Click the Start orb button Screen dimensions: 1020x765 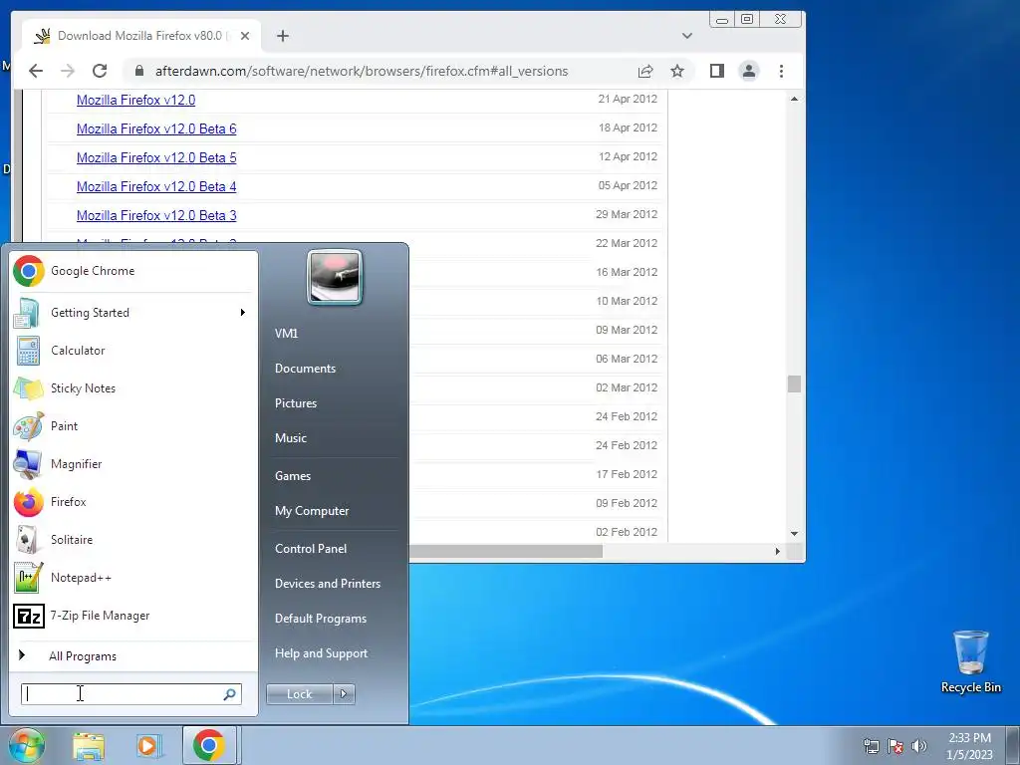(26, 745)
